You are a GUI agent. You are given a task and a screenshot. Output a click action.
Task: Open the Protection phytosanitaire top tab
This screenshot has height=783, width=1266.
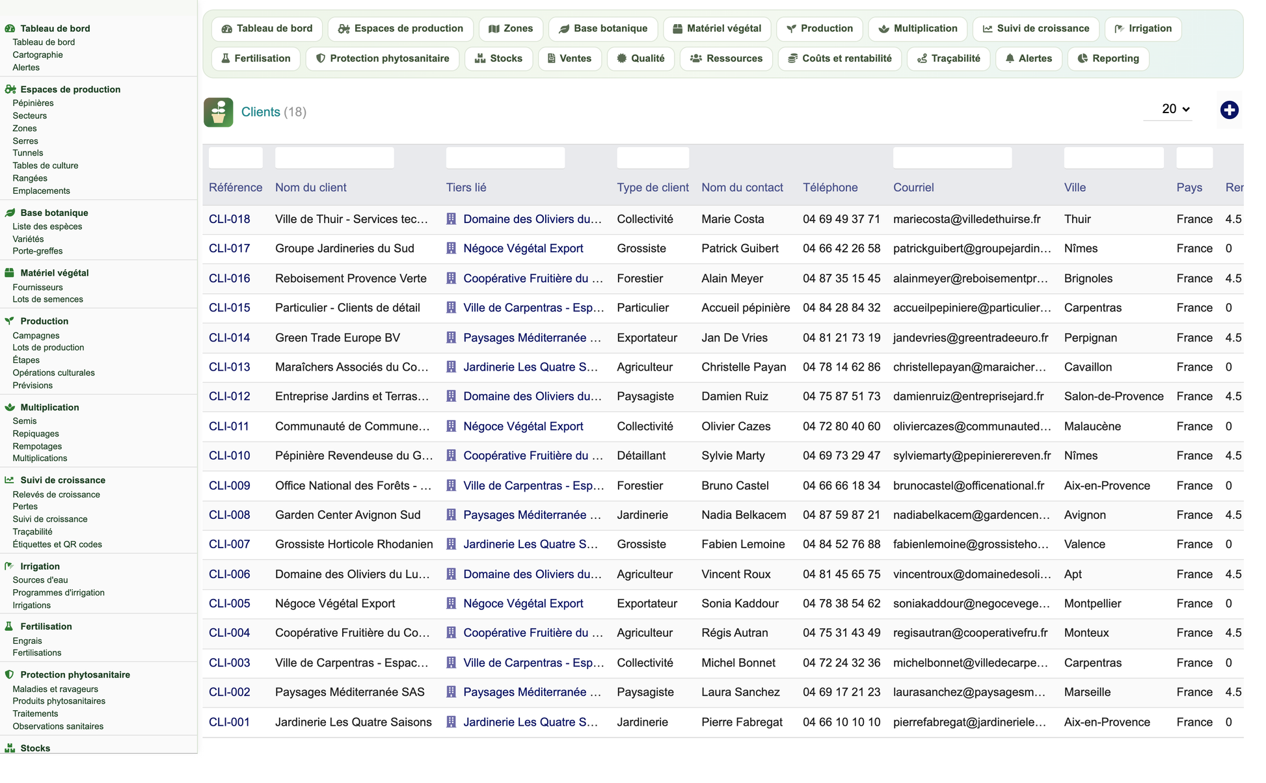pos(383,59)
